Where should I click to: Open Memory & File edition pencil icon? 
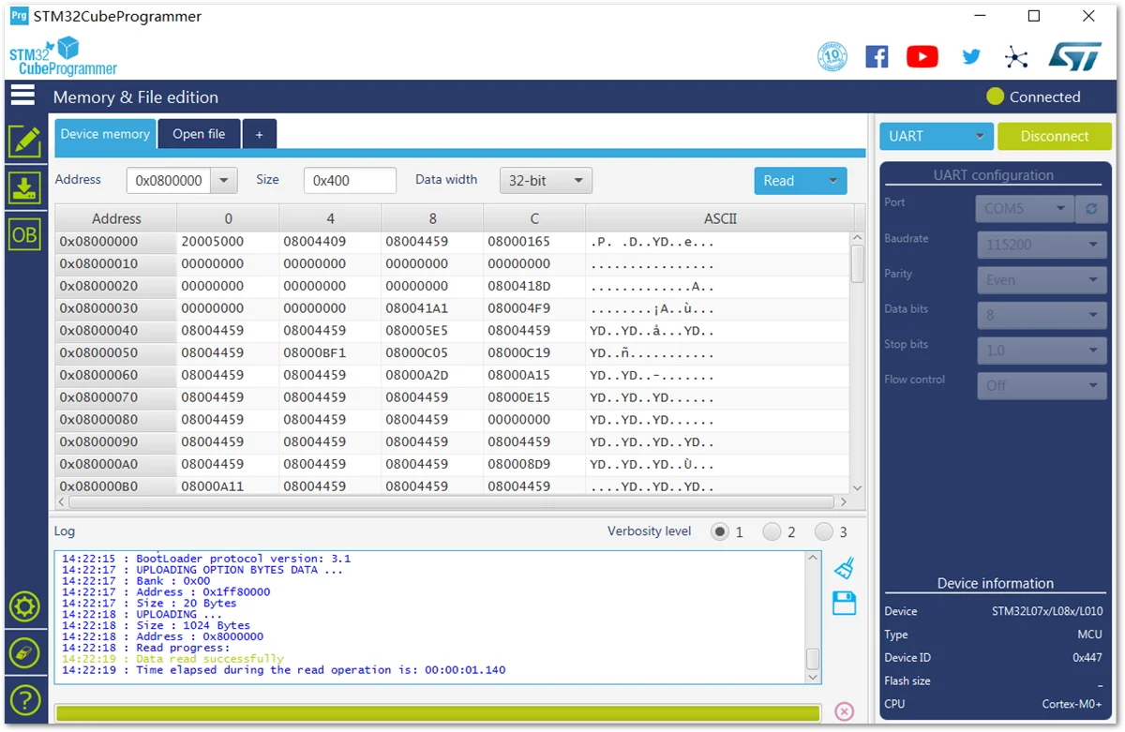click(24, 142)
